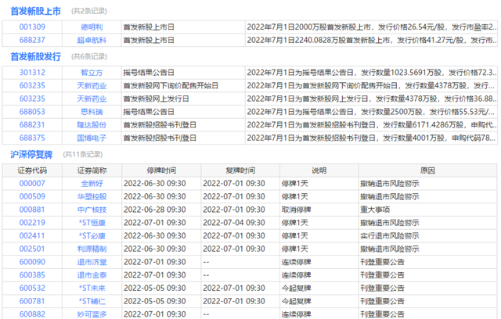Open stock code 000509 link

pos(32,197)
